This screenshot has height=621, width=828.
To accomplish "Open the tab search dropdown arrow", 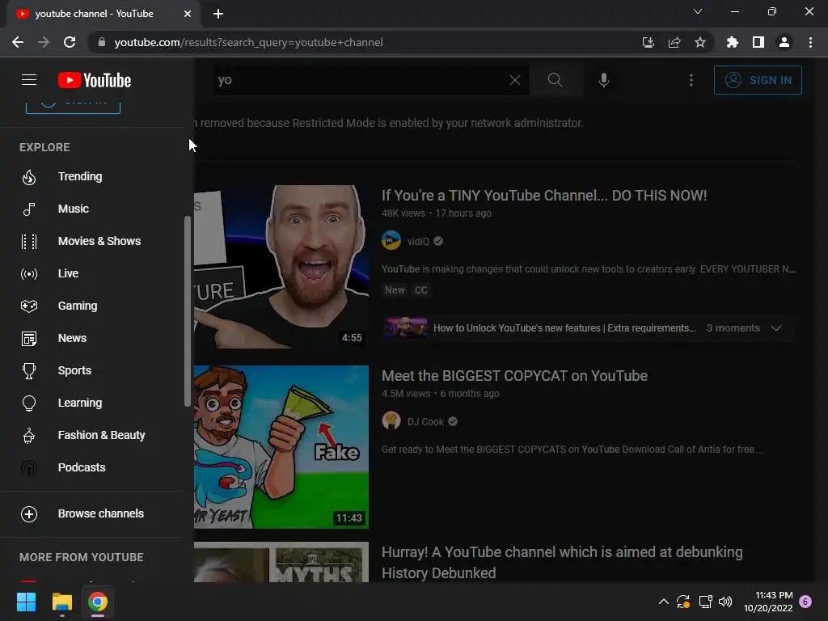I will (698, 11).
